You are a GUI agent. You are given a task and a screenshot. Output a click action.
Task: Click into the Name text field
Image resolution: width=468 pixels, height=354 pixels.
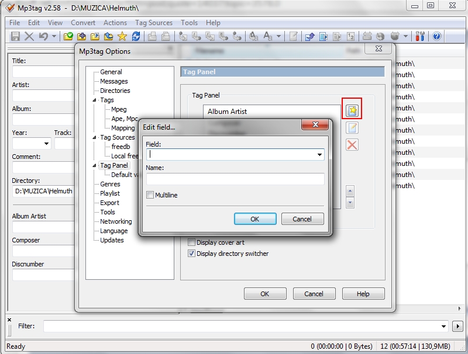tap(235, 179)
